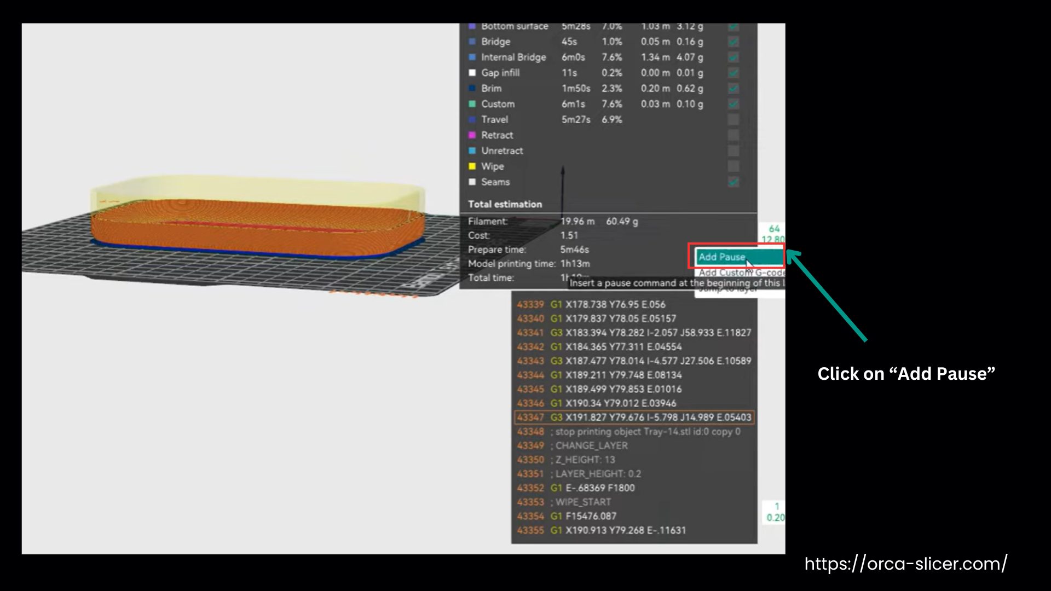The height and width of the screenshot is (591, 1051).
Task: Click the layer slider lower handle at 1
Action: pyautogui.click(x=775, y=512)
